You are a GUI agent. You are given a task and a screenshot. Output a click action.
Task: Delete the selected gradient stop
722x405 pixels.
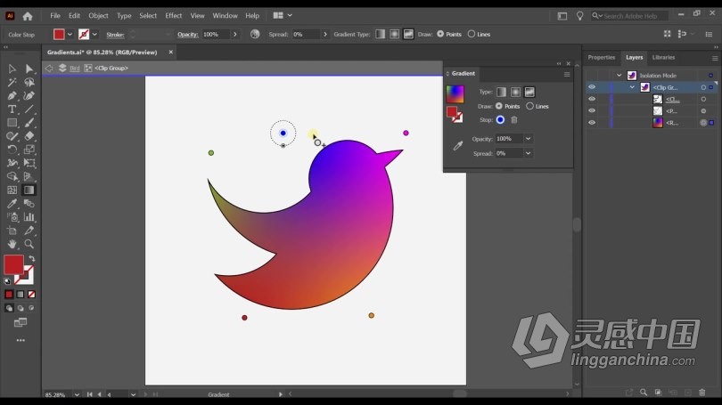coord(514,120)
